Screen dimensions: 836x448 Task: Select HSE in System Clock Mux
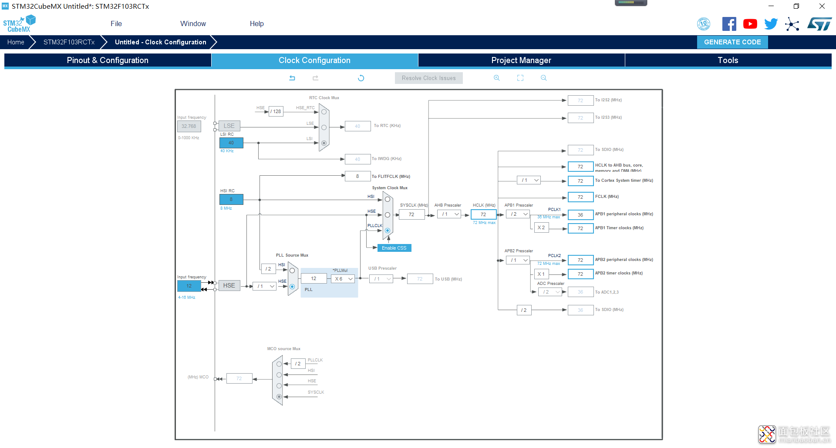[x=388, y=215]
